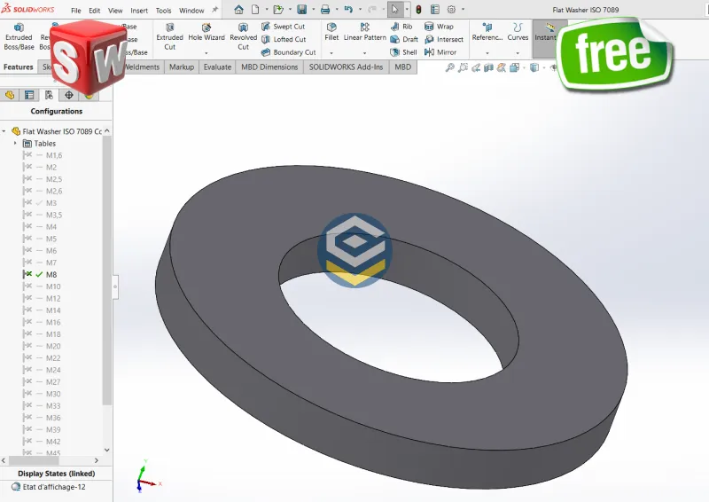709x502 pixels.
Task: Open the Insert menu
Action: point(139,11)
